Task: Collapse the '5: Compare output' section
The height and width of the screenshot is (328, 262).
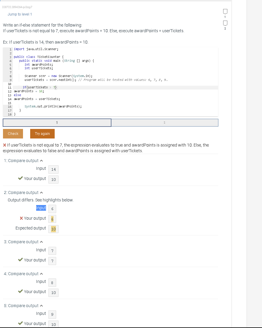Action: point(41,305)
